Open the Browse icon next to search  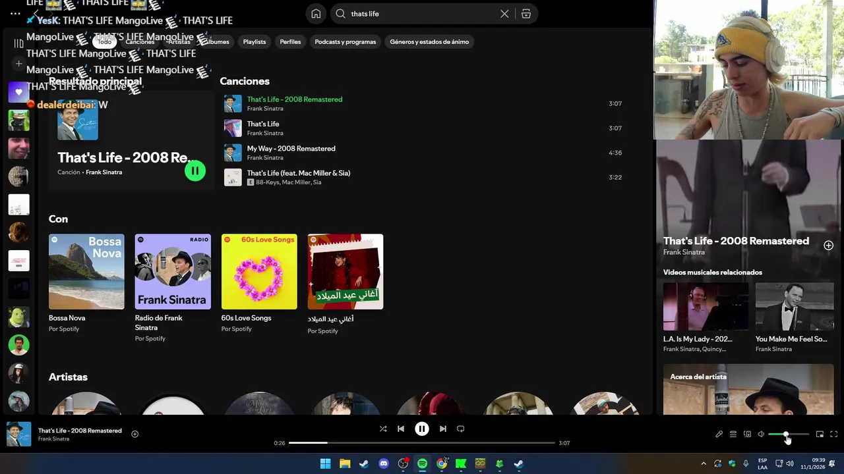click(x=526, y=14)
